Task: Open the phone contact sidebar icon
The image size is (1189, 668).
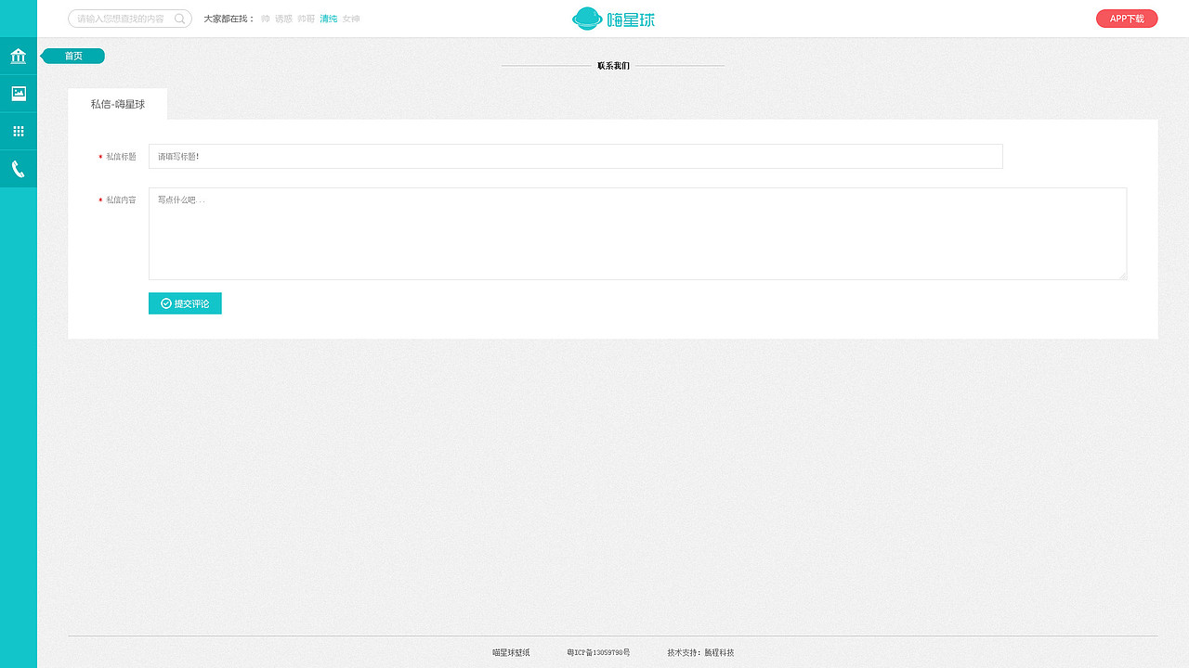Action: (19, 169)
